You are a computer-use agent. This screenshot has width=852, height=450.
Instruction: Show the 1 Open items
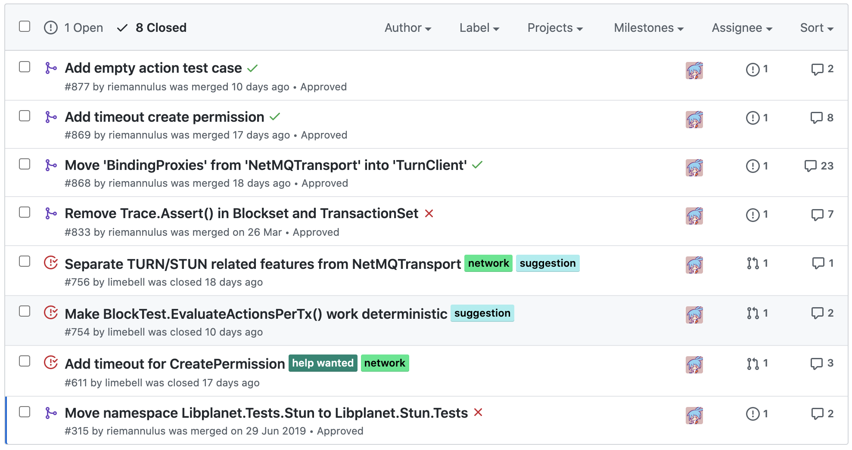74,28
